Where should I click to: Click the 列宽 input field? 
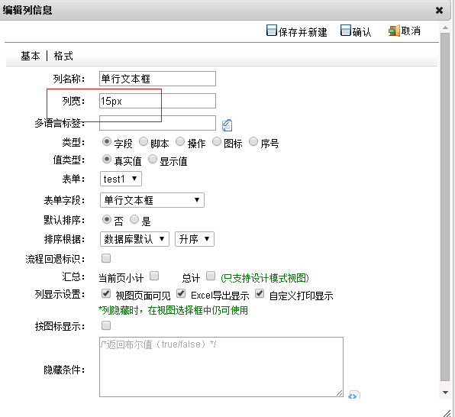coord(157,101)
